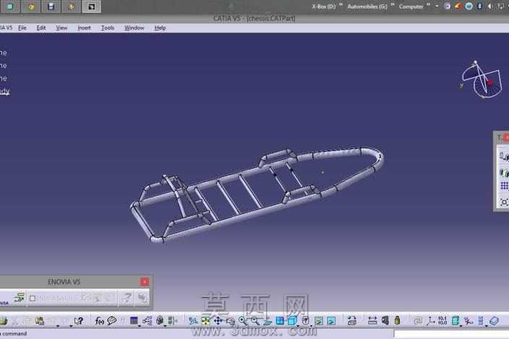The width and height of the screenshot is (509, 339).
Task: Click the Zoom Out magnifier
Action: click(x=254, y=321)
